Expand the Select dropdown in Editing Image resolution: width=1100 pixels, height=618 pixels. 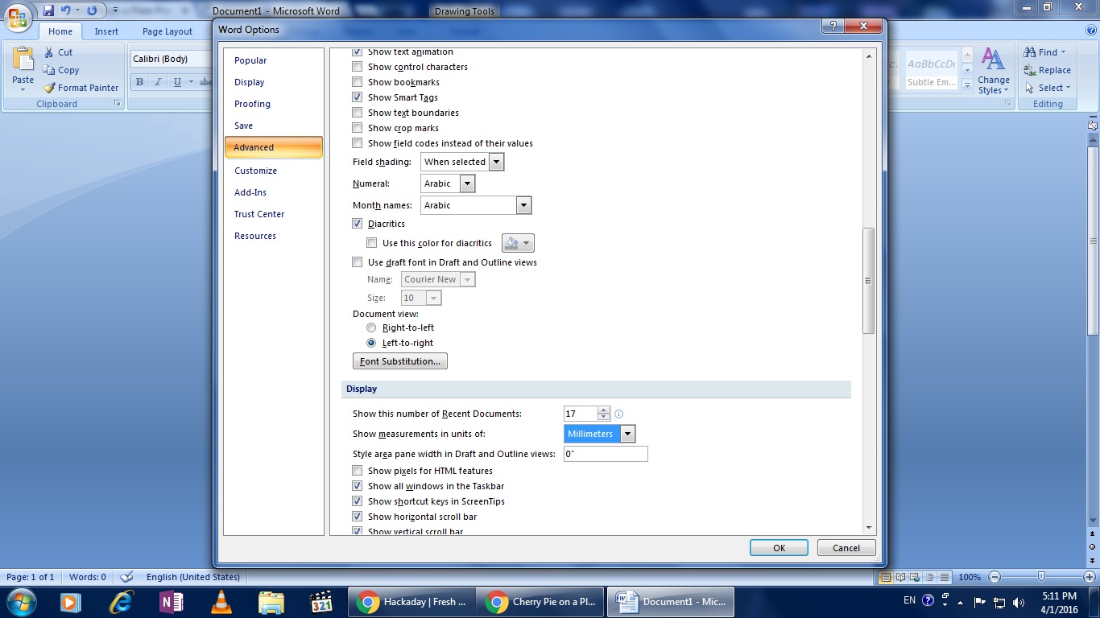click(x=1068, y=88)
